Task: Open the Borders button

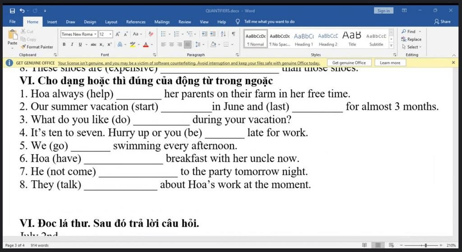Action: [226, 45]
